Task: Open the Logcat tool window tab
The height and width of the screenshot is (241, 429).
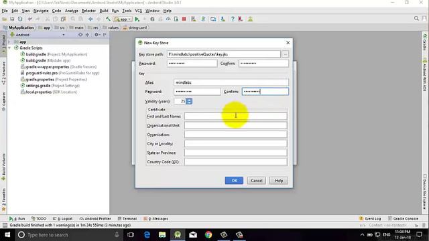Action: 62,219
